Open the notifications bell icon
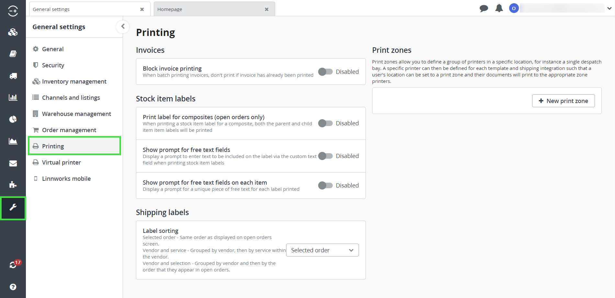615x298 pixels. [x=499, y=8]
